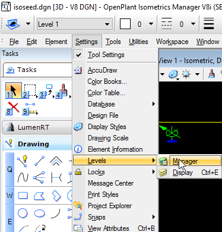Select the paintbrush icon in view toolbar

pyautogui.click(x=211, y=74)
